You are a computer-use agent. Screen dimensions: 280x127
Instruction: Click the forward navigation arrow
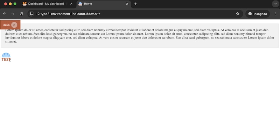pyautogui.click(x=13, y=14)
